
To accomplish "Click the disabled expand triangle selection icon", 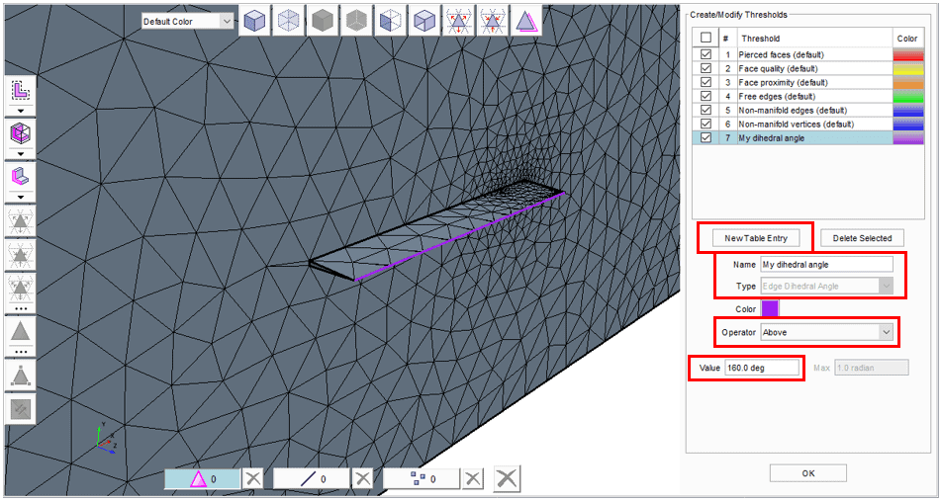I will click(21, 222).
